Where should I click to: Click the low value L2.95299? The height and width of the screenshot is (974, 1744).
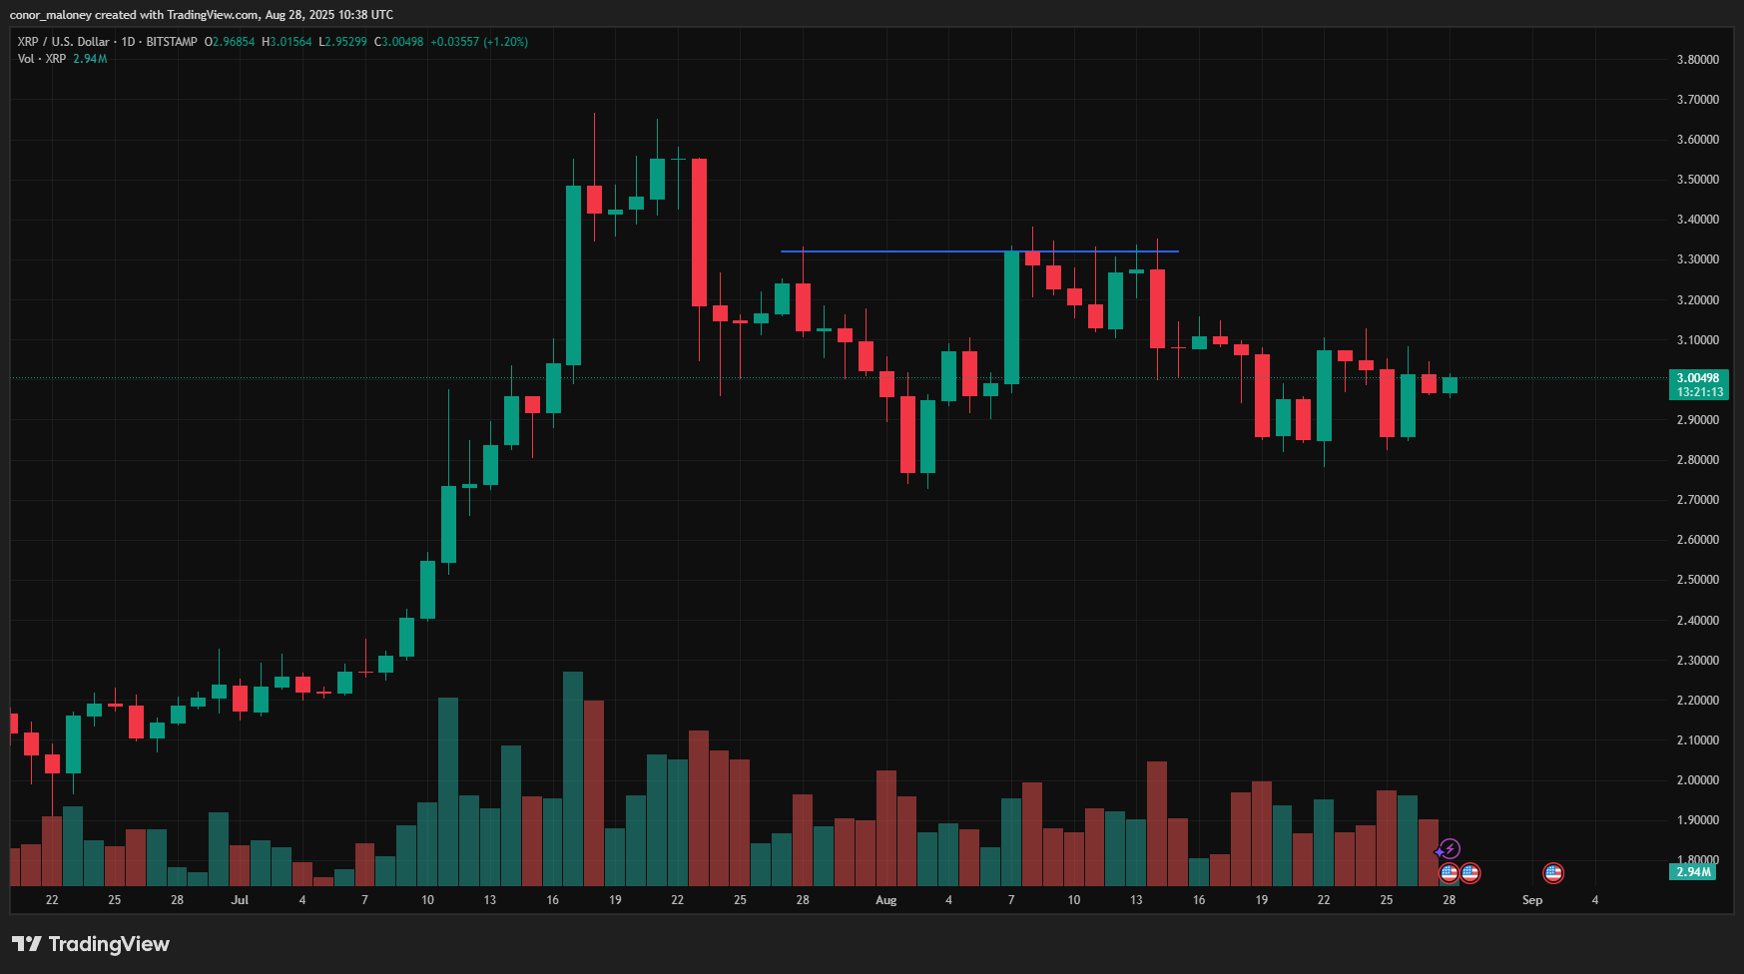point(342,42)
